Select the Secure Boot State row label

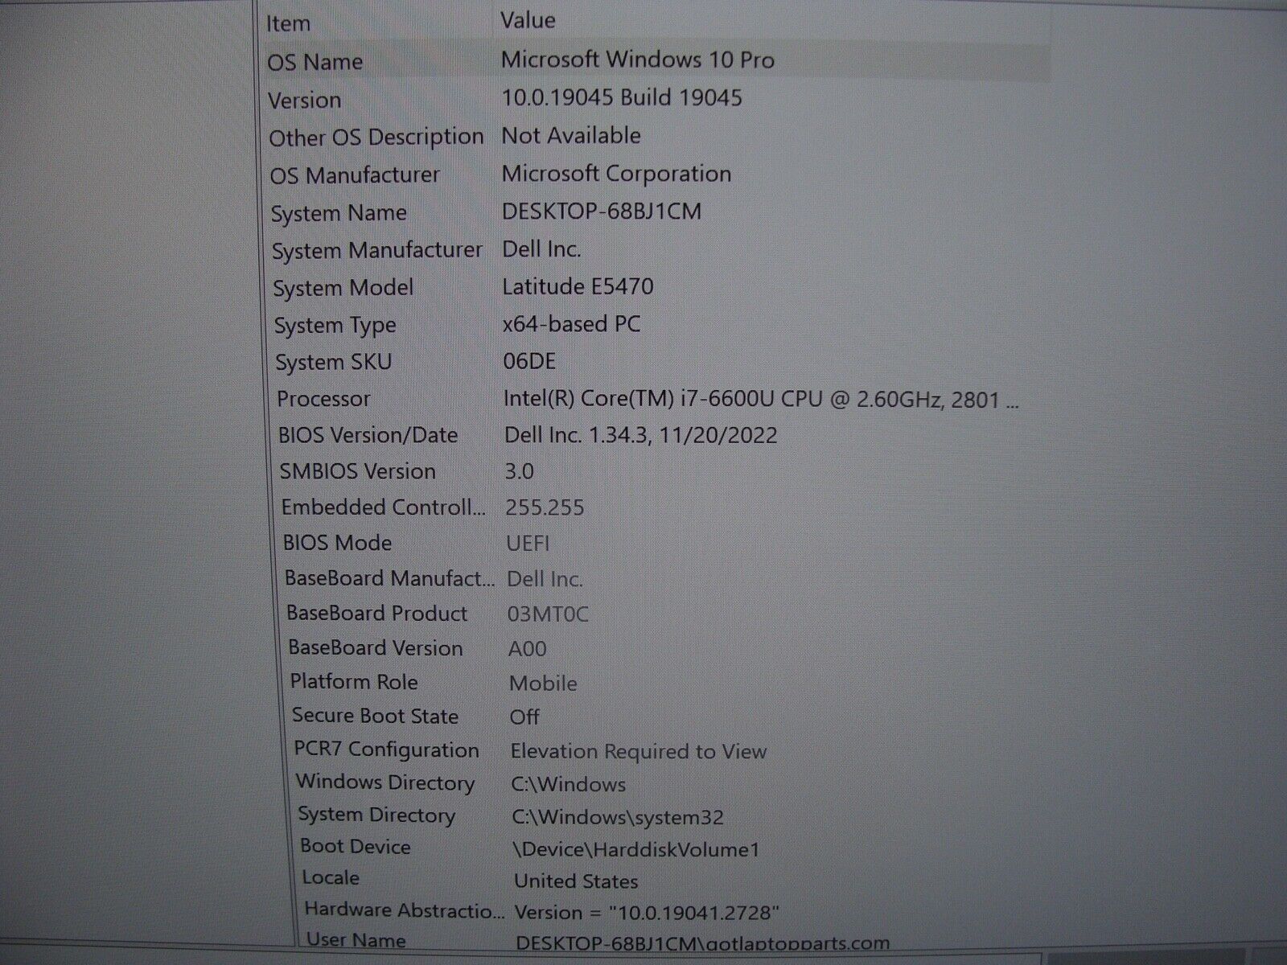coord(375,716)
